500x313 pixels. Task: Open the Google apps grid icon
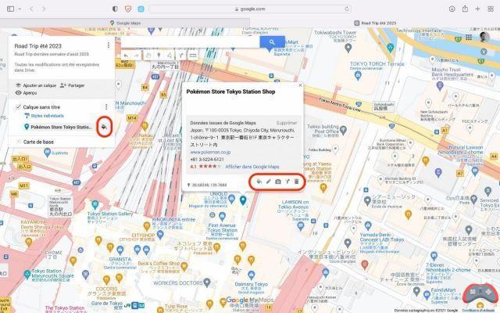[469, 38]
